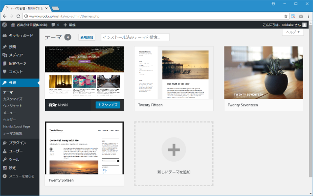Click the お出かけ日記(Nishiki) site name link
The height and width of the screenshot is (196, 313).
click(x=32, y=25)
